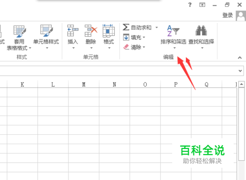246x180 pixels.
Task: Select column Q header
Action: (206, 84)
